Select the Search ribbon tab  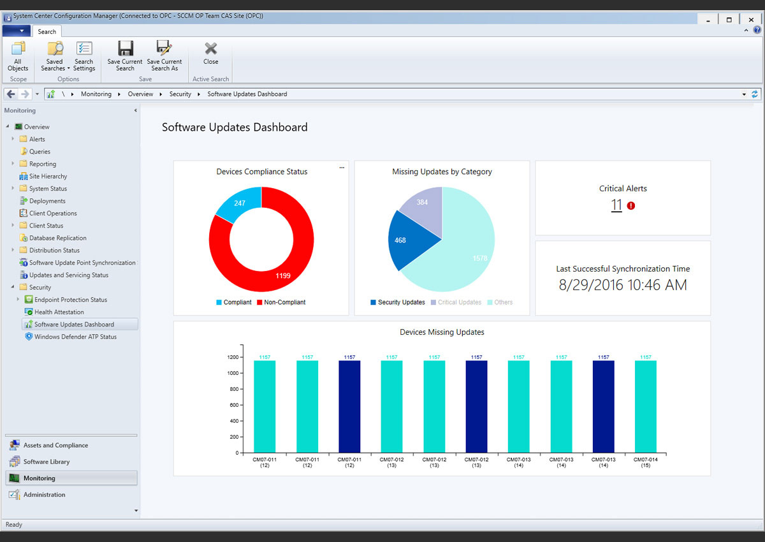click(x=47, y=31)
